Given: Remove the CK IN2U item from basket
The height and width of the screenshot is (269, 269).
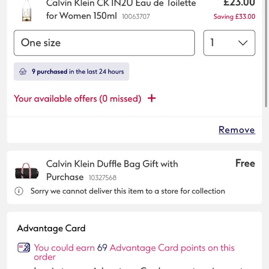Looking at the screenshot, I should pyautogui.click(x=237, y=130).
